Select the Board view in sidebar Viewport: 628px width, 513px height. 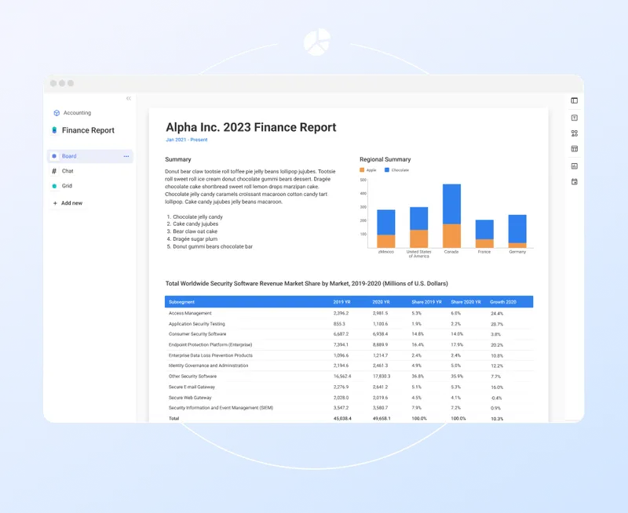click(90, 156)
